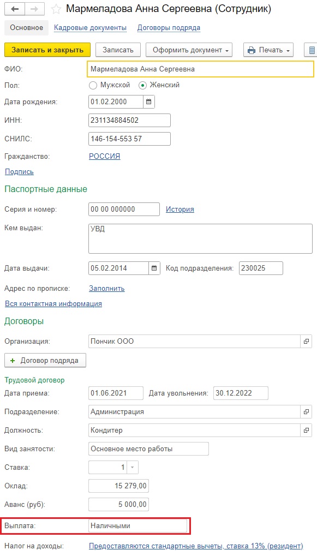Click Записать и закрыть button
Image resolution: width=317 pixels, height=556 pixels.
click(47, 50)
